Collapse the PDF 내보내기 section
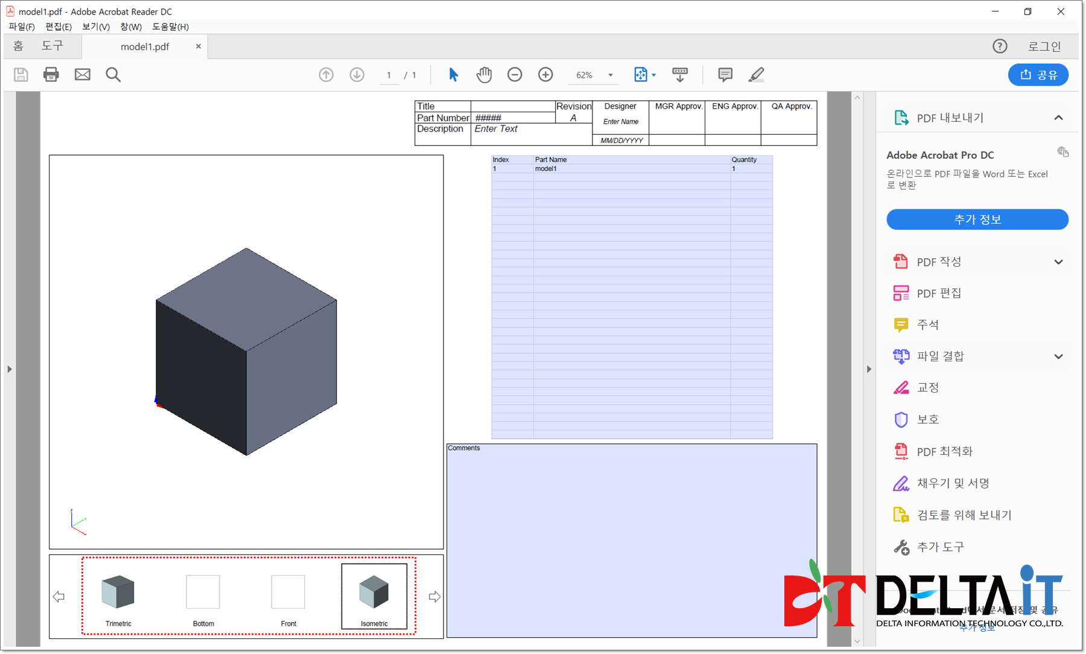The image size is (1086, 654). click(1059, 118)
